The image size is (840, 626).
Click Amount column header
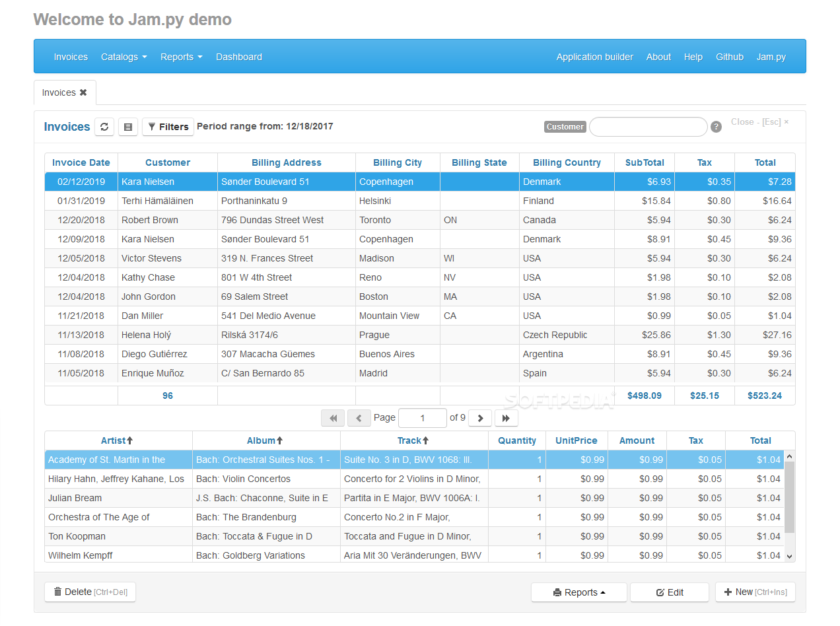pos(637,440)
